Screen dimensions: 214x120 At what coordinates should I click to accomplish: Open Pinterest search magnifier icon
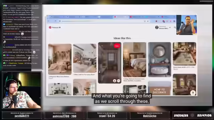point(175,27)
